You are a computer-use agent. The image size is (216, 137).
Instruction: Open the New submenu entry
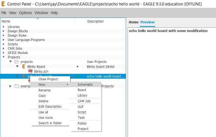[x=50, y=85]
